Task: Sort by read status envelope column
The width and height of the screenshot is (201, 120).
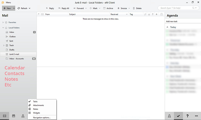Action: pos(42,14)
